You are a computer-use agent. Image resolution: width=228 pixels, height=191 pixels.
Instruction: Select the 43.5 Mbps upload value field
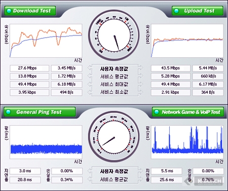(x=171, y=68)
